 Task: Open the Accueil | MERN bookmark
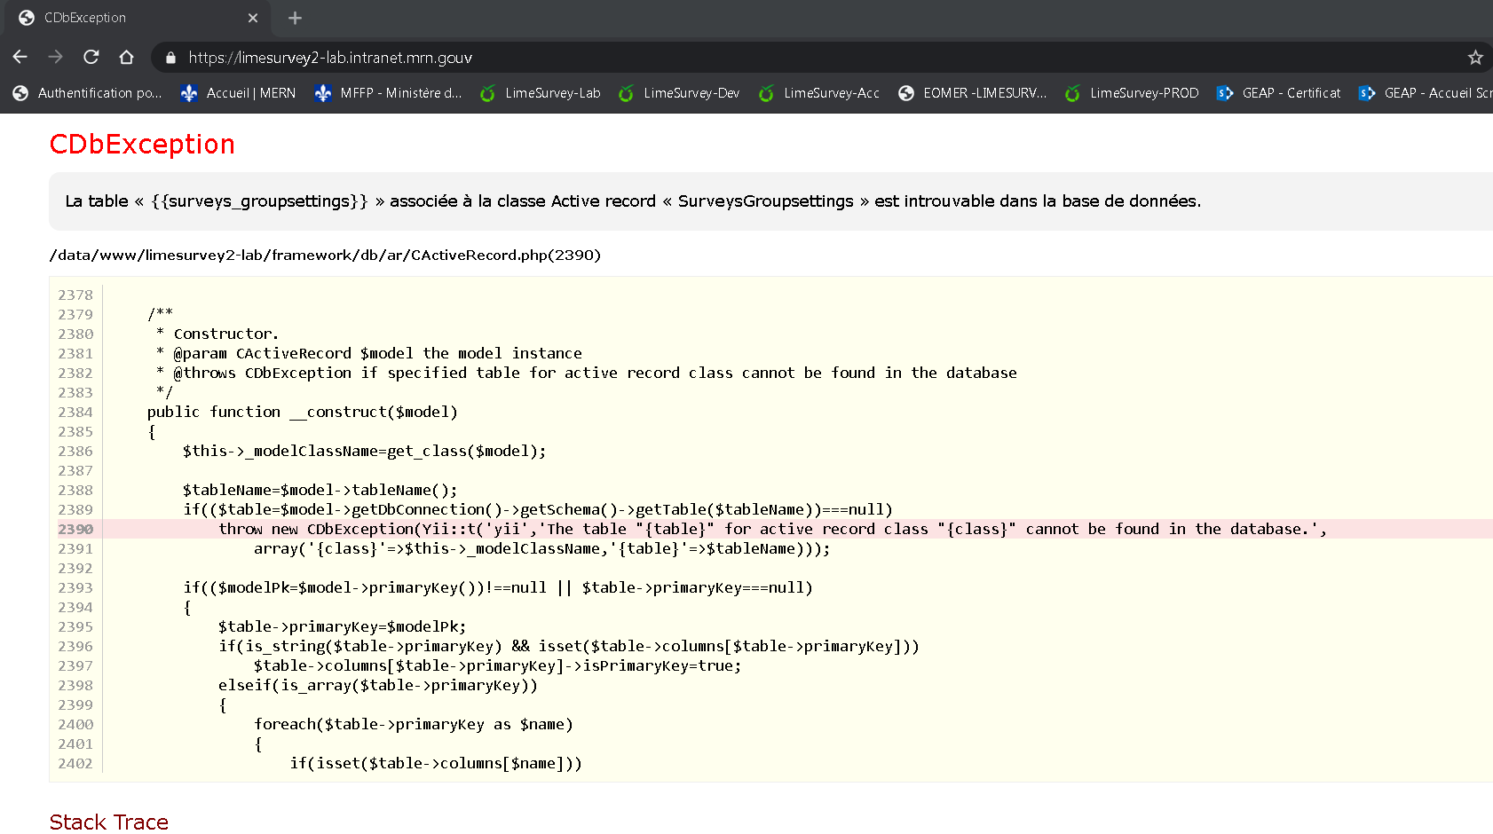click(x=238, y=93)
